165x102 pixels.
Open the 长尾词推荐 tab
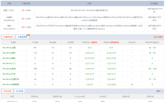22,37
